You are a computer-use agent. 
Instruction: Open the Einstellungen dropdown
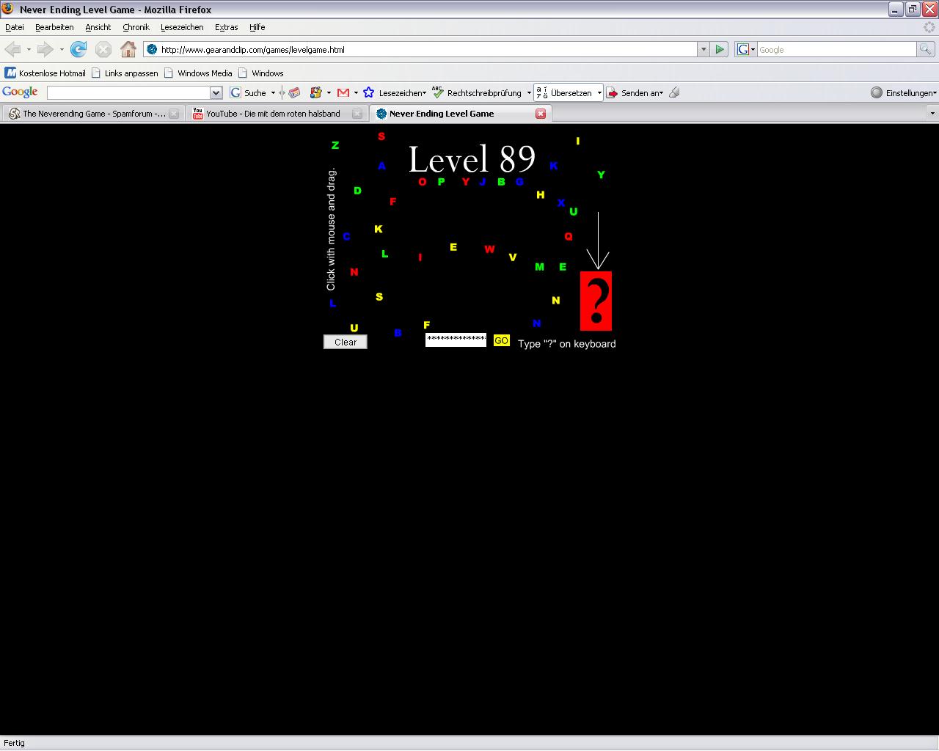pos(902,93)
